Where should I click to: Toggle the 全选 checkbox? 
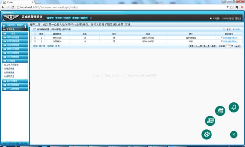click(224, 29)
